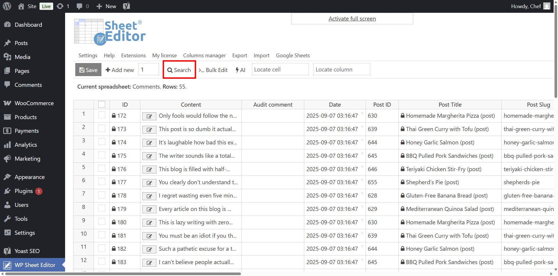Screen dimensions: 558x276
Task: Focus the Locate cell input
Action: click(x=280, y=69)
